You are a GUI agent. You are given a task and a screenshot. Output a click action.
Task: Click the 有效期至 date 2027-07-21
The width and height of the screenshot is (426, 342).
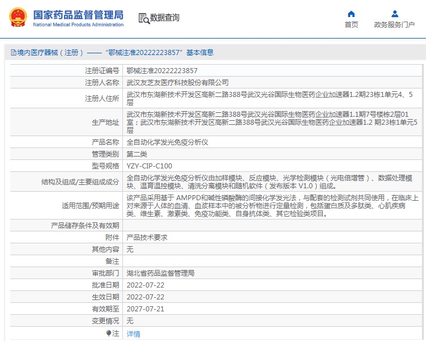[x=145, y=309]
